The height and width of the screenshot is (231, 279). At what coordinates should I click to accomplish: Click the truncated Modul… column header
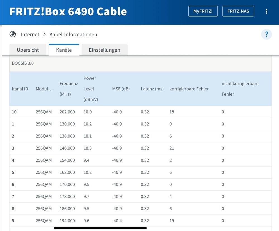[44, 89]
